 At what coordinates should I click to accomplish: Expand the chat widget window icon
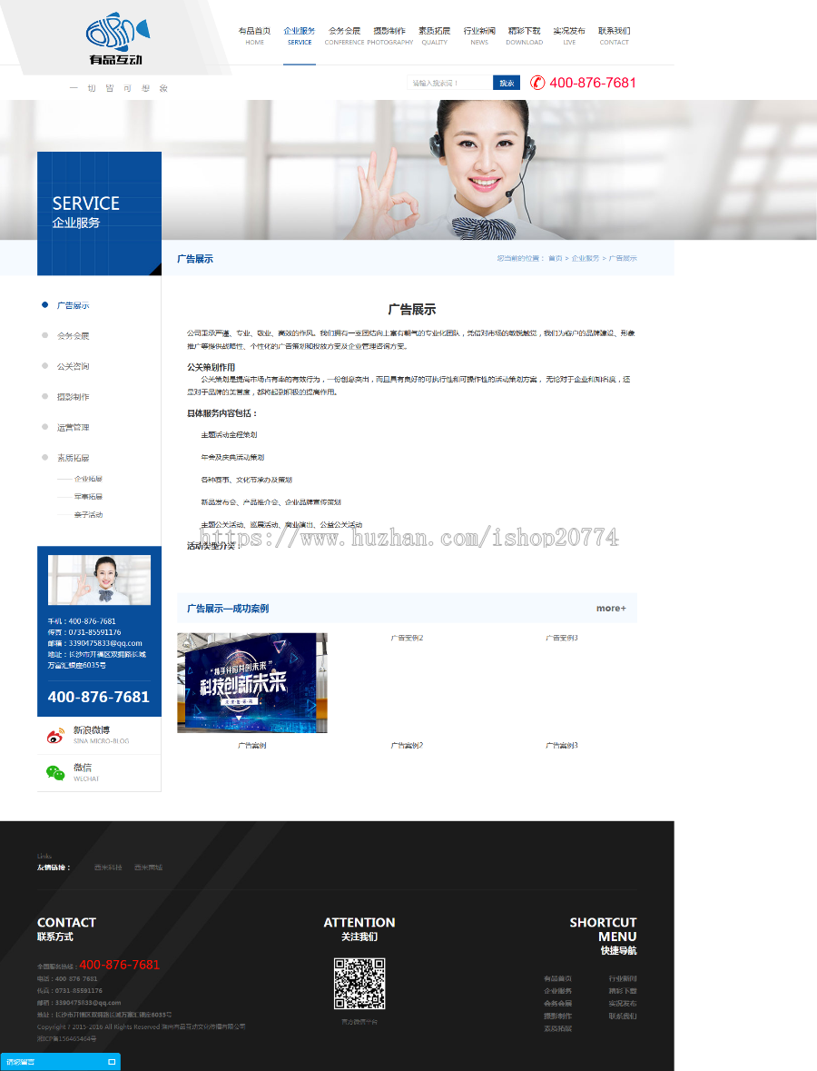112,1061
